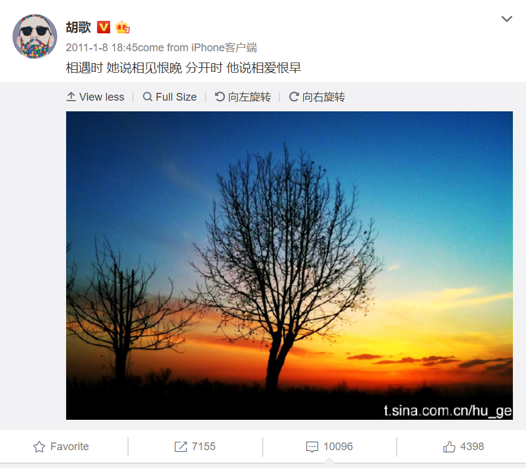The width and height of the screenshot is (526, 468).
Task: Click the crown membership badge icon
Action: click(123, 27)
